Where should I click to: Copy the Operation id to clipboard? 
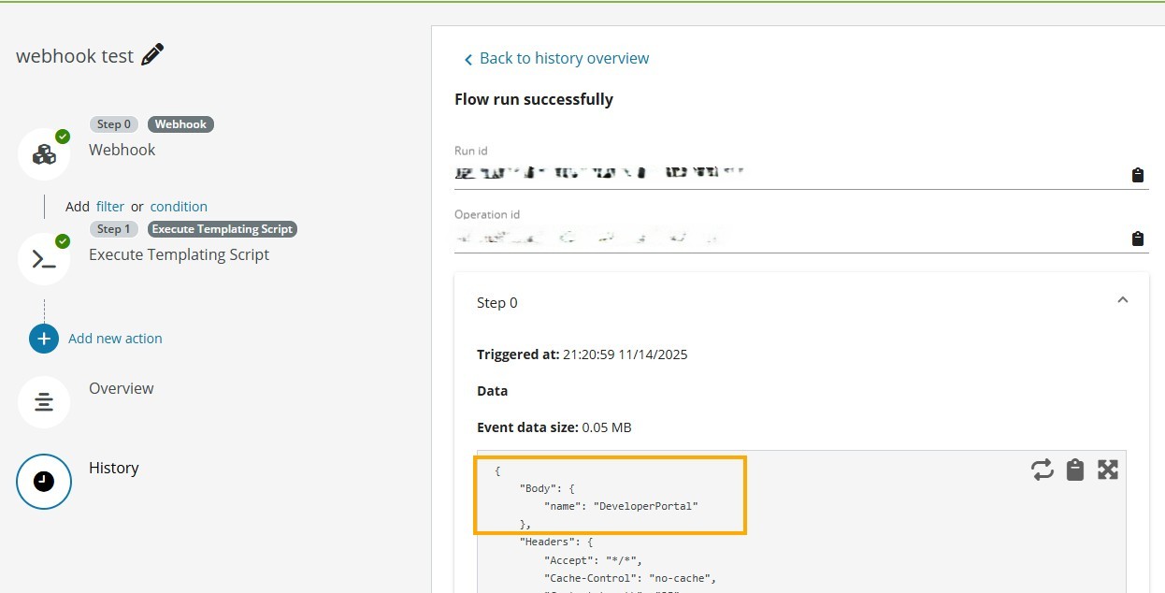[x=1137, y=239]
